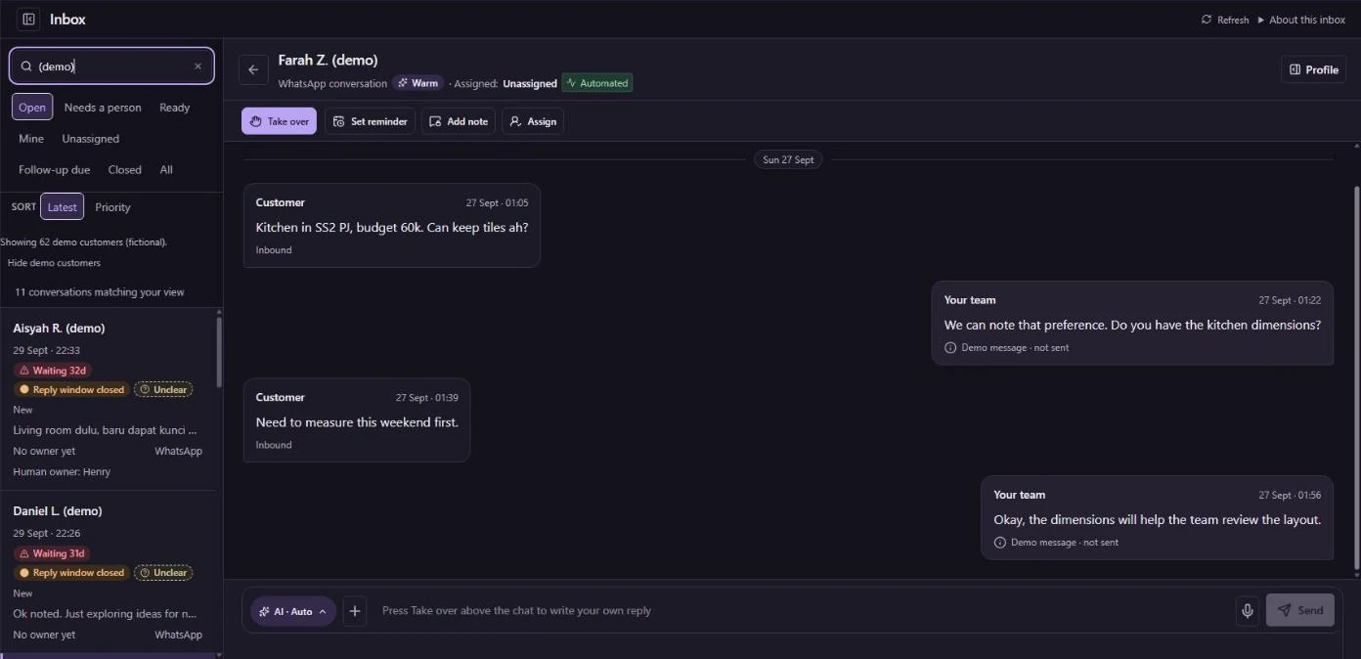Click Daniel's Reply window closed badge

pyautogui.click(x=71, y=573)
